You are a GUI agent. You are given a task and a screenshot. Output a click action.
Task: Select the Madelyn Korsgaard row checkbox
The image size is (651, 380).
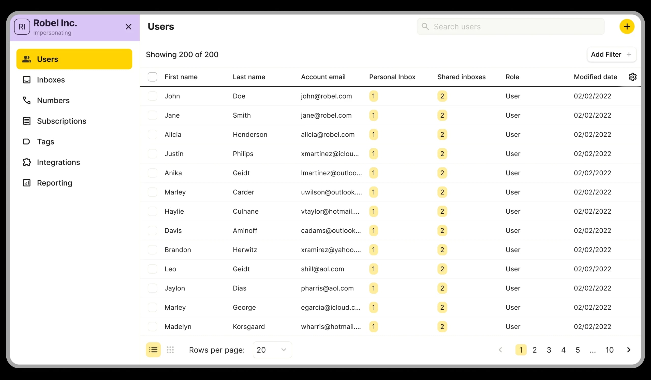coord(152,327)
